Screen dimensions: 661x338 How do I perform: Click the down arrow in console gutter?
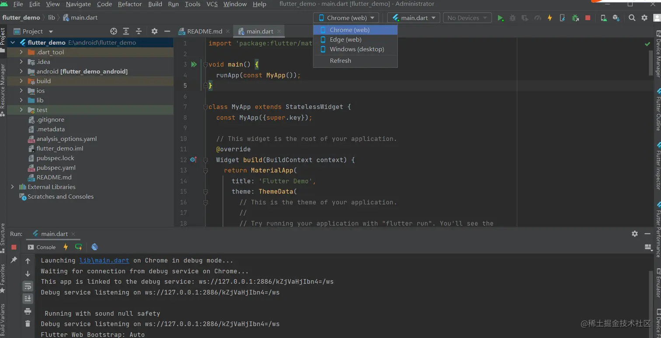click(28, 273)
